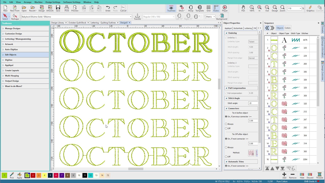Click the Zoom In icon
This screenshot has height=183, width=325.
(x=259, y=8)
